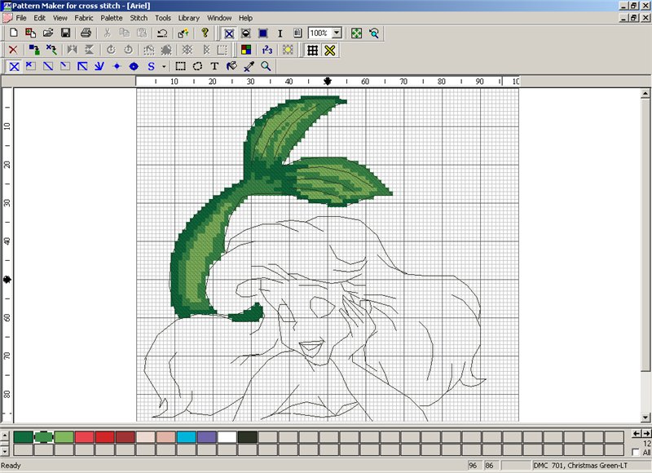This screenshot has width=652, height=473.
Task: Open the Tools menu
Action: [162, 18]
